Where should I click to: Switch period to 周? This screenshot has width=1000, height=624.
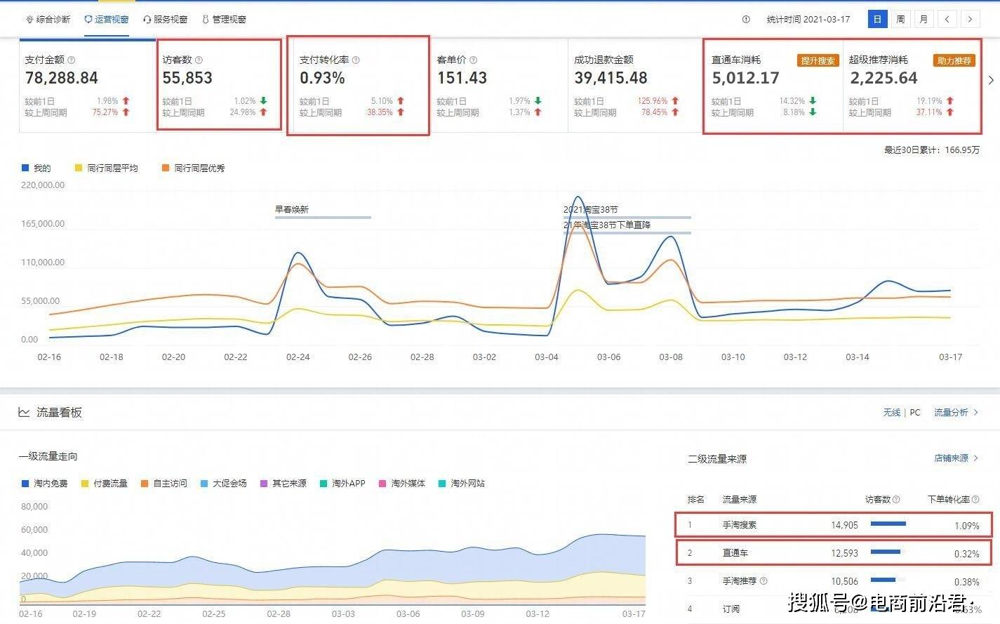pos(900,20)
